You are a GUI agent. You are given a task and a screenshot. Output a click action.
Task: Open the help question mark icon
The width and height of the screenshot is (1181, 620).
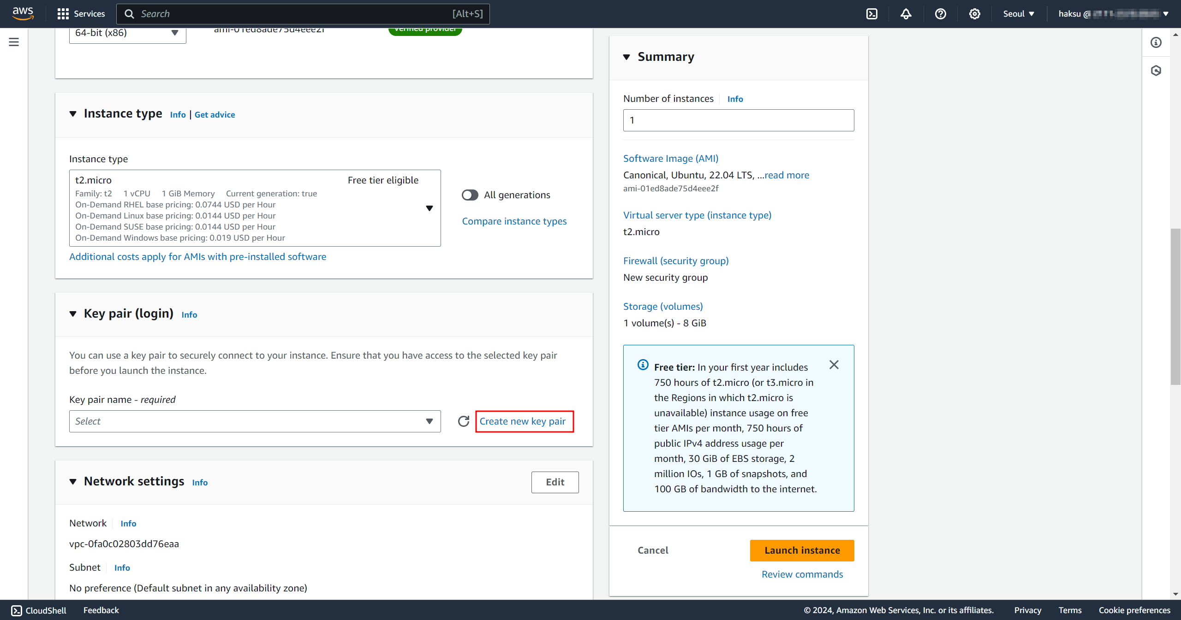coord(940,14)
